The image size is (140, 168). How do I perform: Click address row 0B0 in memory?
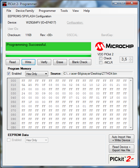click(13, 127)
